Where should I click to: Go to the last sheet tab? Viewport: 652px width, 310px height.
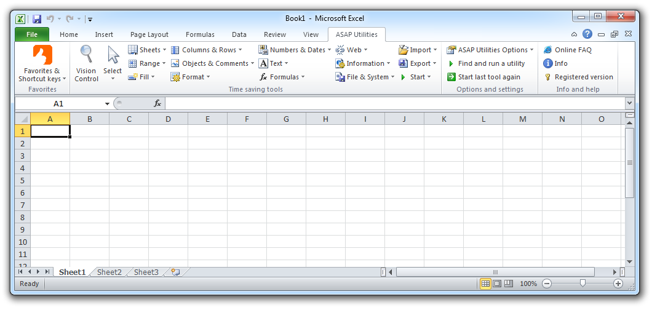47,272
